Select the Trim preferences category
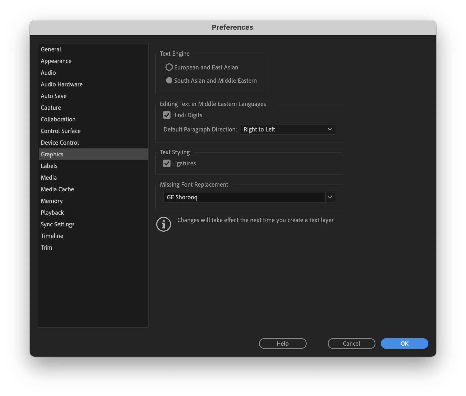The width and height of the screenshot is (466, 396). pyautogui.click(x=46, y=247)
